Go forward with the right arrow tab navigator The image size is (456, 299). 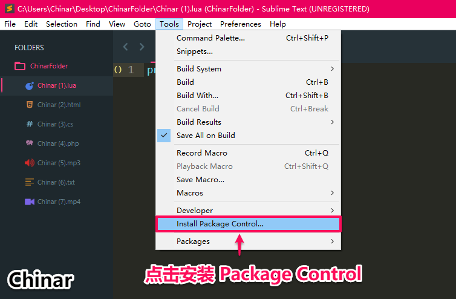(142, 47)
